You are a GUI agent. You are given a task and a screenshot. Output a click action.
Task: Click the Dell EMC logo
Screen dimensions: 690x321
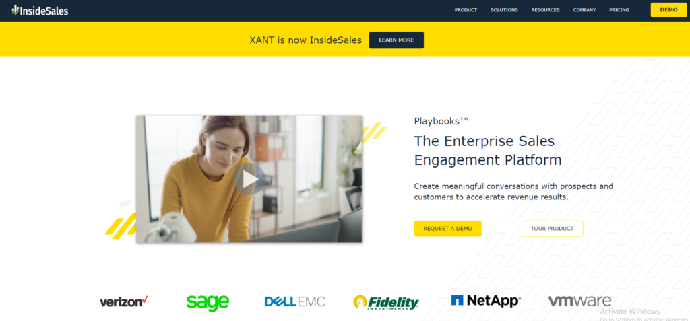click(295, 301)
